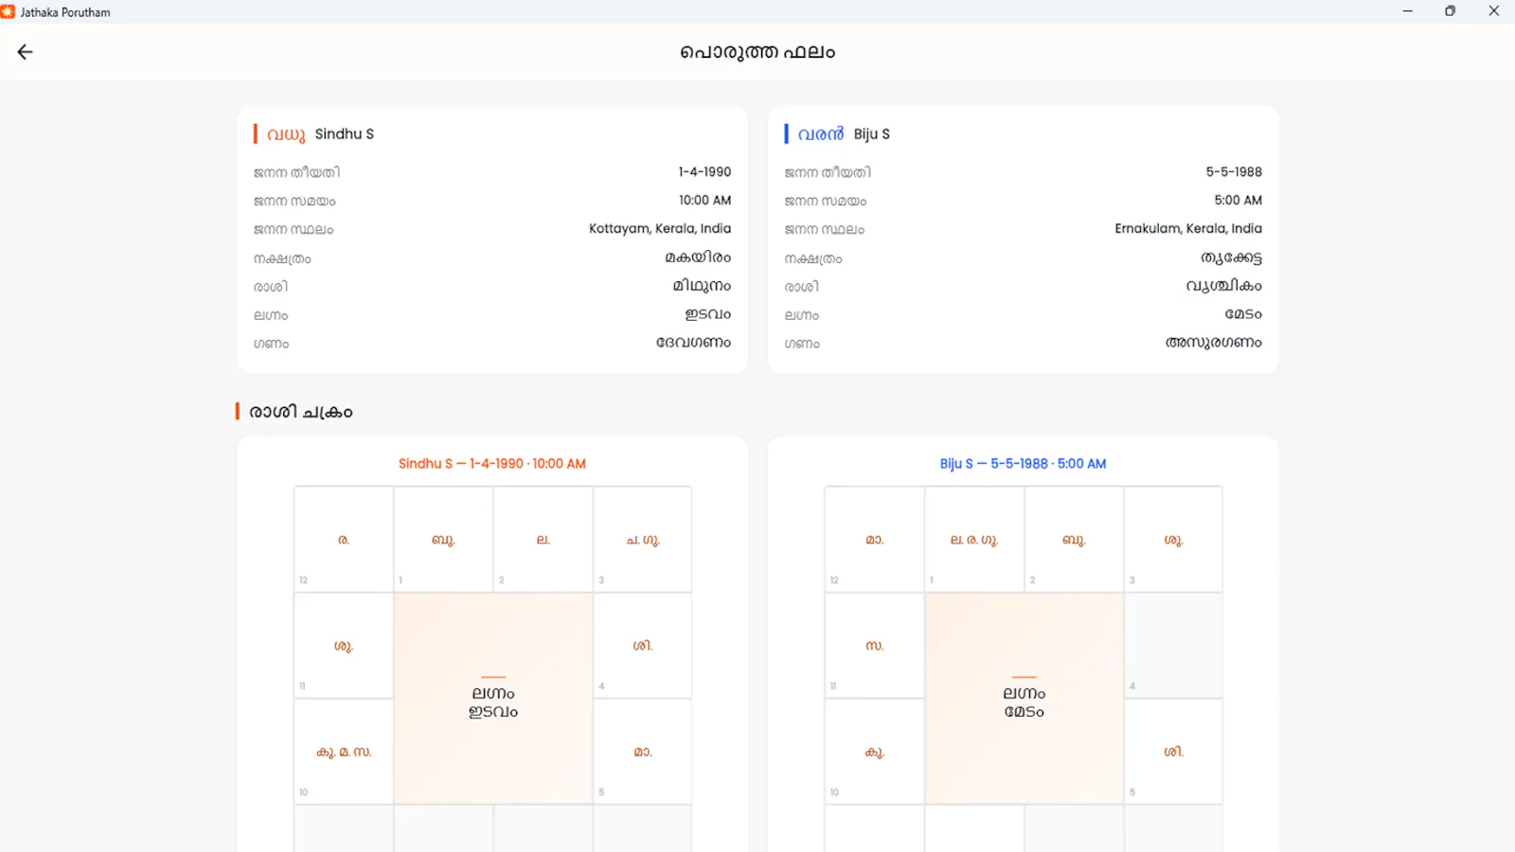This screenshot has width=1515, height=852.
Task: Click the Jathaka Porutham app icon
Action: click(8, 11)
